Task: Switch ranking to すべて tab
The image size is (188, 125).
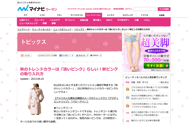Action: click(145, 82)
